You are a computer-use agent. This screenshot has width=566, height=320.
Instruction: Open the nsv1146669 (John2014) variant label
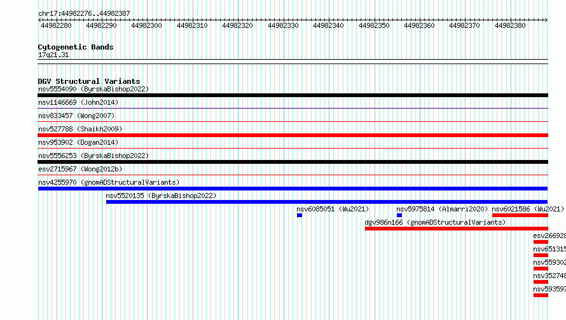pos(78,102)
